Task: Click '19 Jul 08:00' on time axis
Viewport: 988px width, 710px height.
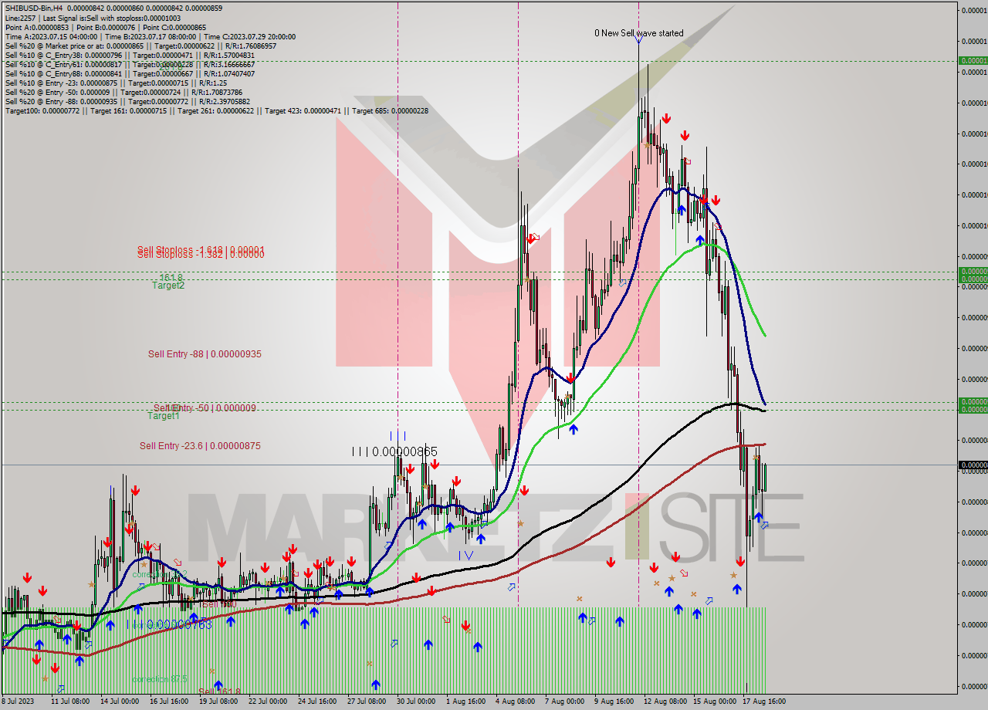Action: (x=218, y=702)
